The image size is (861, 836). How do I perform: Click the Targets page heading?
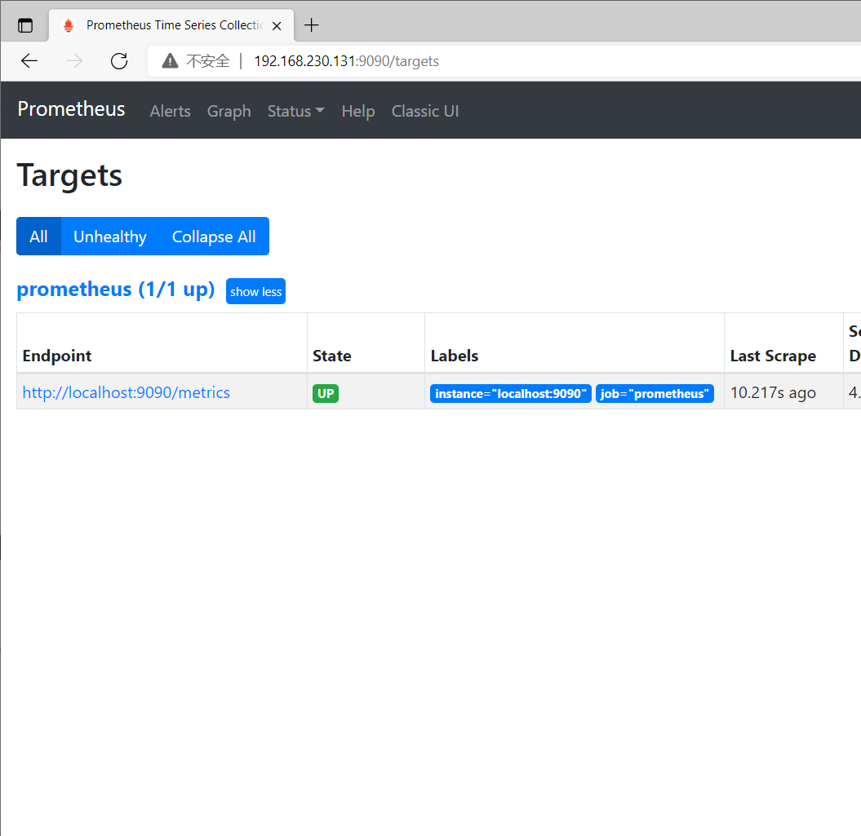click(69, 175)
